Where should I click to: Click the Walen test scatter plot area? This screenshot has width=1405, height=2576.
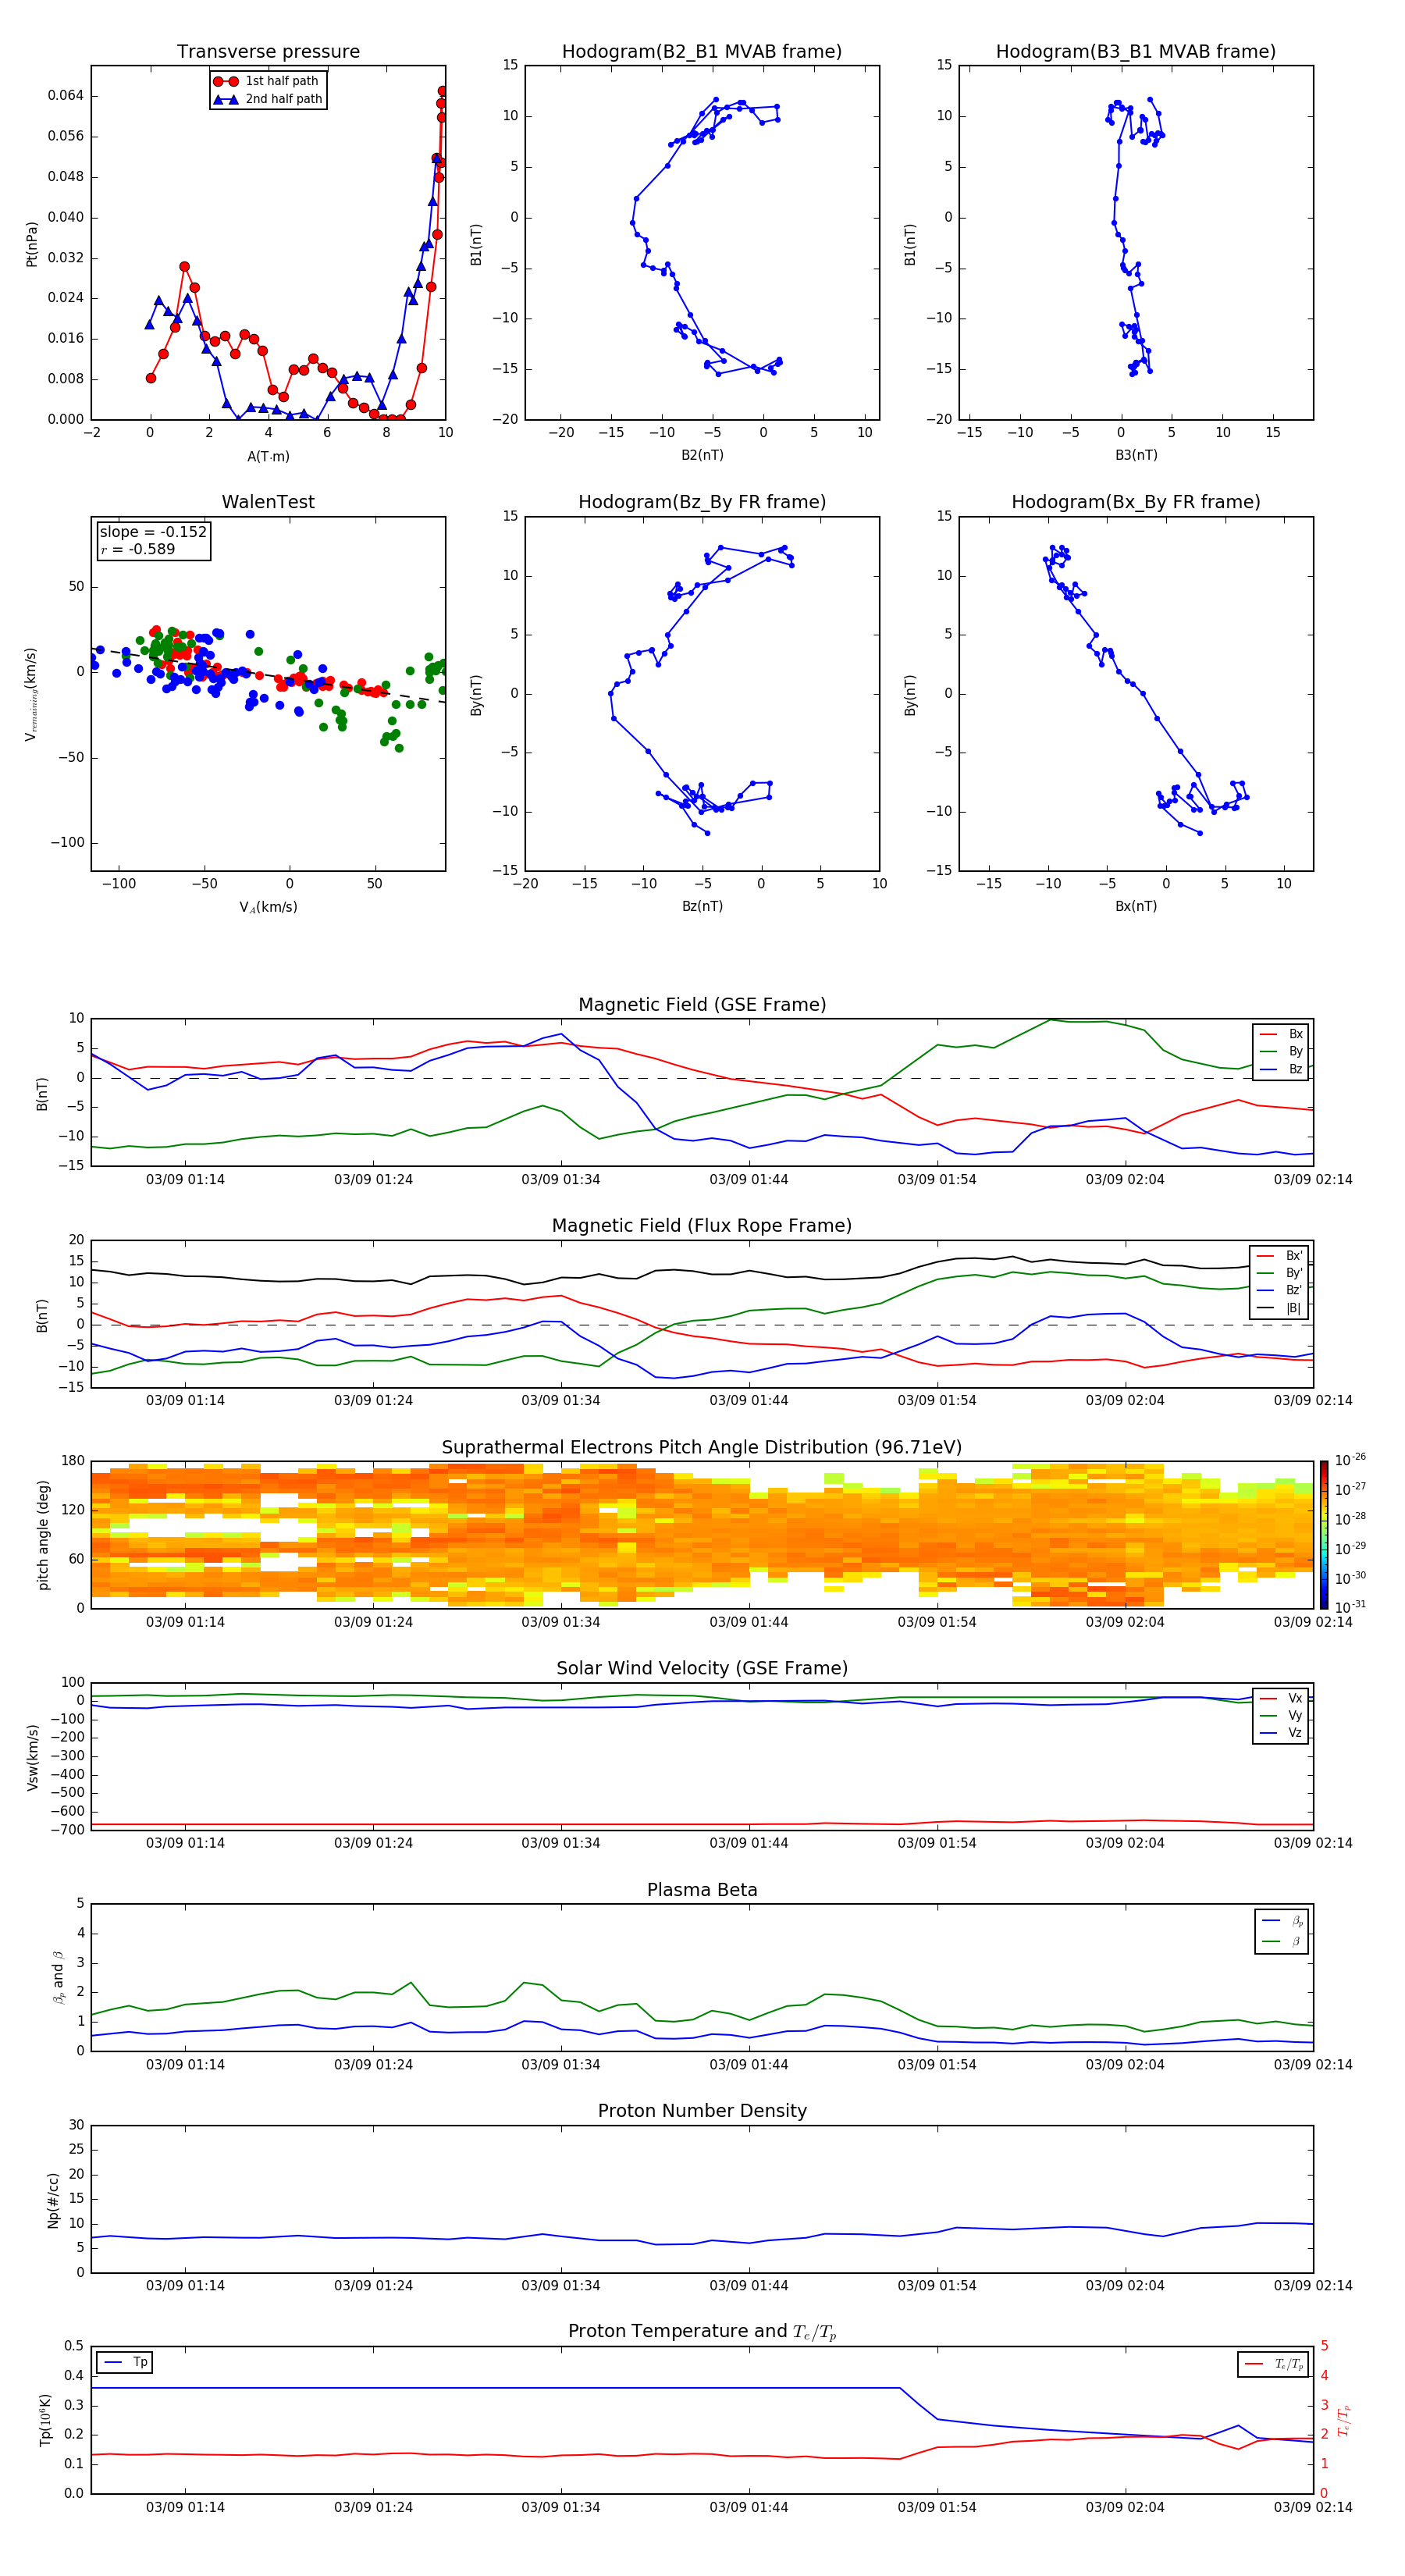268,694
